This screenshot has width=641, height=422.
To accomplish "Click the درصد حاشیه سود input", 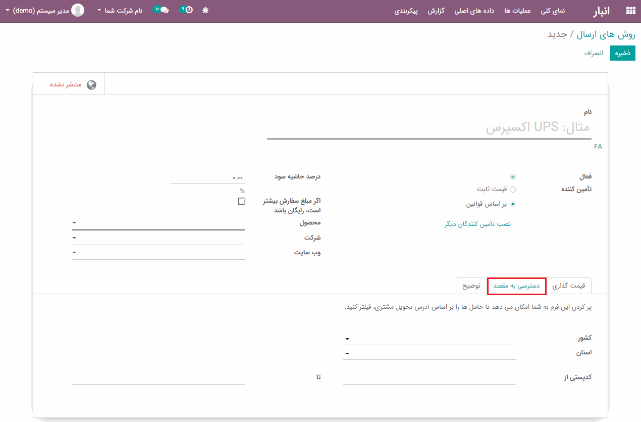I will click(207, 177).
